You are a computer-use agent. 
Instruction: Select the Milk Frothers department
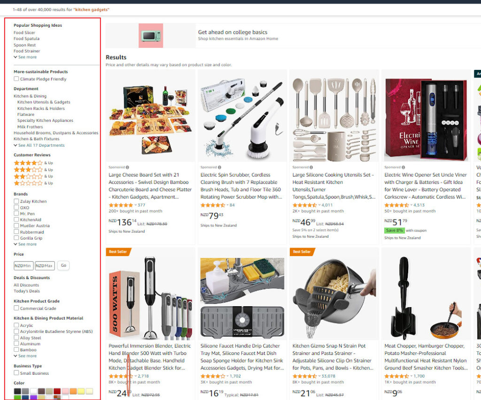pyautogui.click(x=30, y=127)
